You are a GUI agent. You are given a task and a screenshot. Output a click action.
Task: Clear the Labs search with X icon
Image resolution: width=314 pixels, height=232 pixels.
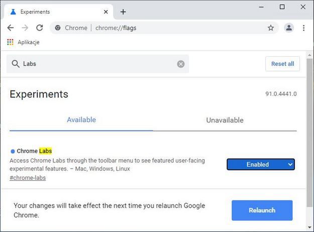(x=181, y=64)
